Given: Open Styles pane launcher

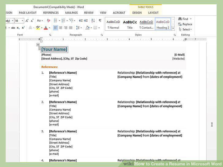Looking at the screenshot, I should [x=175, y=35].
